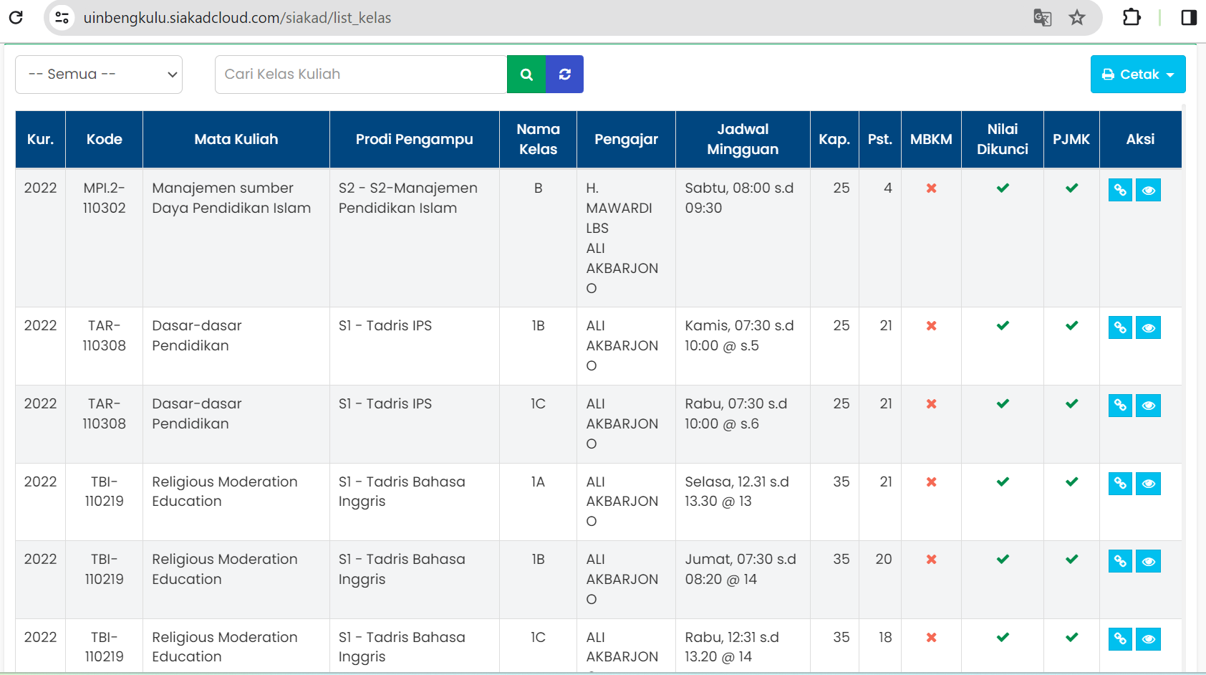
Task: Reload the page using browser refresh
Action: [x=16, y=18]
